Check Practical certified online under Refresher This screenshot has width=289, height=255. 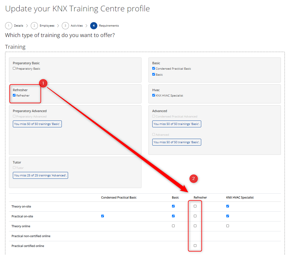(x=195, y=245)
